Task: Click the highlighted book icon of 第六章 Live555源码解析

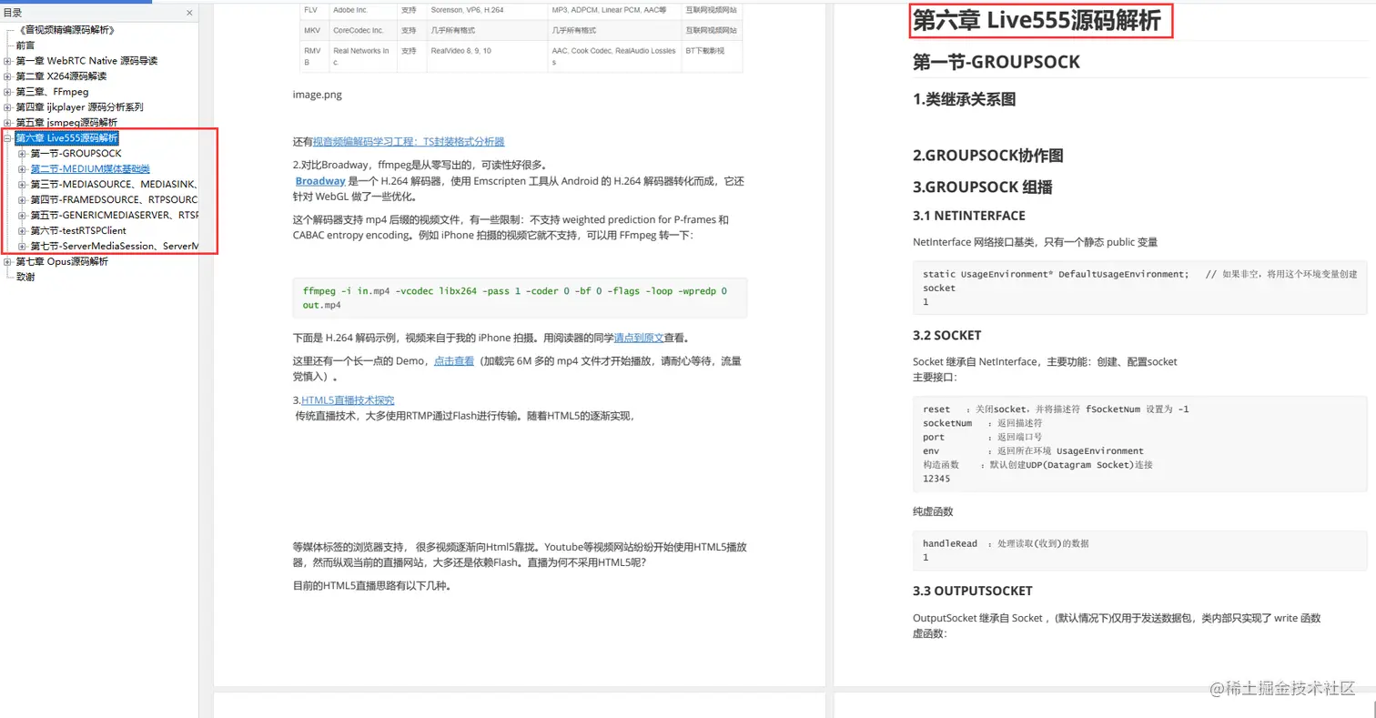Action: 12,137
